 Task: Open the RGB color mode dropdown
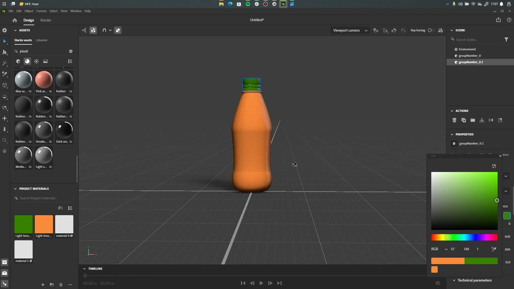(x=439, y=249)
